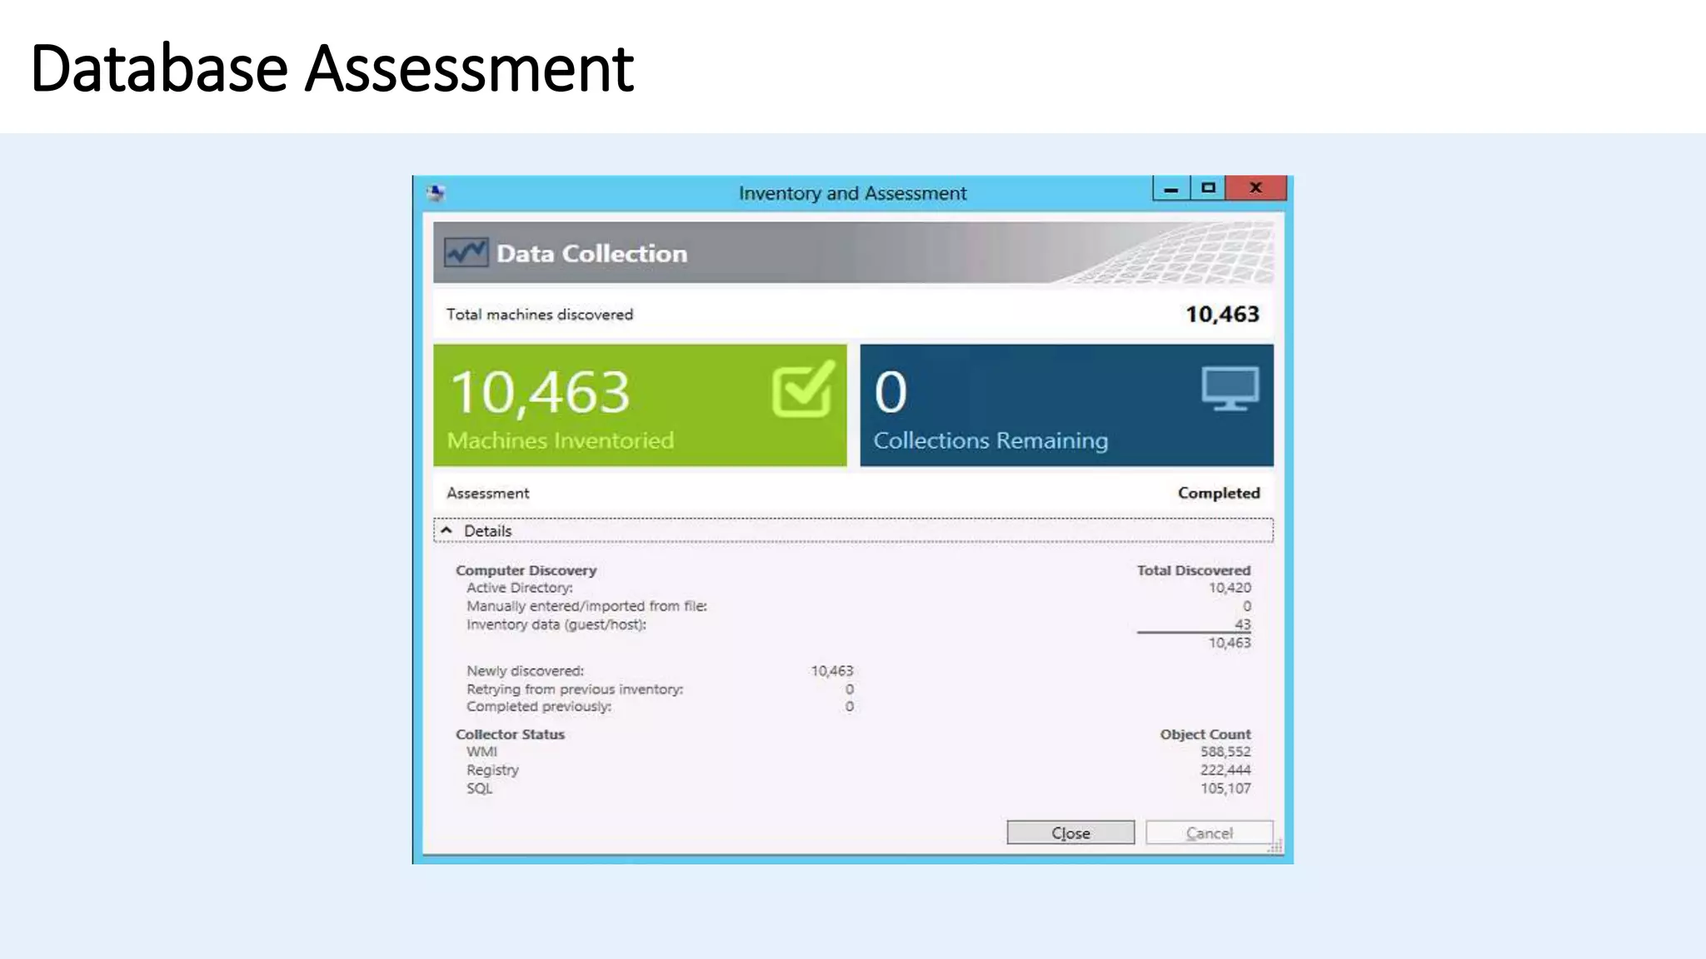
Task: Click the Cancel button
Action: [1209, 832]
